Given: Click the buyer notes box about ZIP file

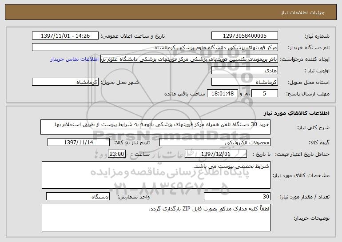Looking at the screenshot, I should point(156,218).
